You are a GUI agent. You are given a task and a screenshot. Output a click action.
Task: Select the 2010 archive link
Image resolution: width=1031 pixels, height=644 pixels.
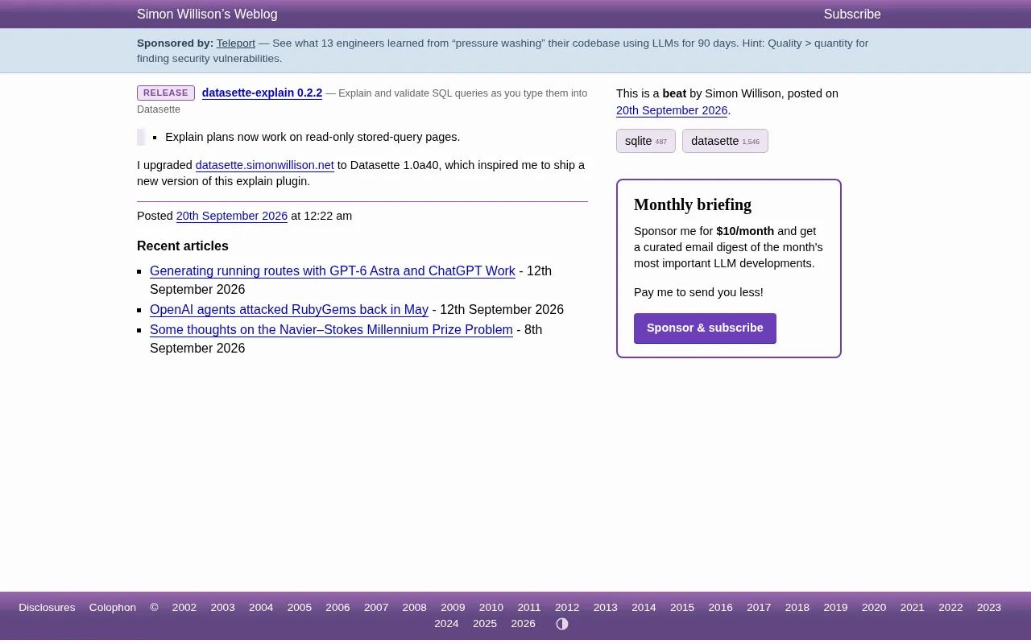[x=491, y=608]
